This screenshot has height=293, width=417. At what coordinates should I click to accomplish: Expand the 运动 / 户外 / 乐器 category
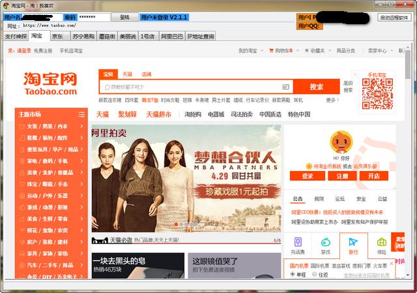coord(51,196)
